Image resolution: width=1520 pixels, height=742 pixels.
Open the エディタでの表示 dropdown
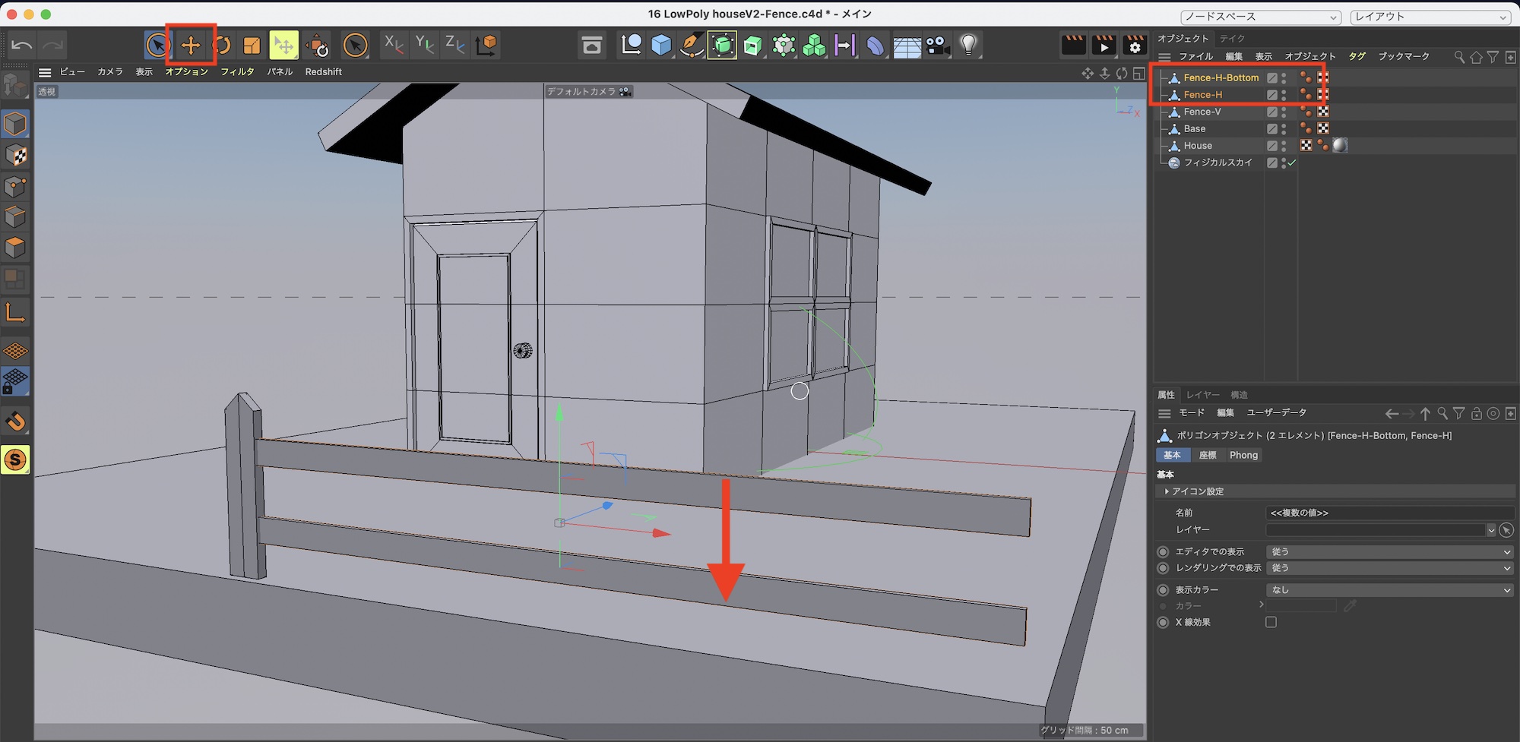coord(1389,552)
